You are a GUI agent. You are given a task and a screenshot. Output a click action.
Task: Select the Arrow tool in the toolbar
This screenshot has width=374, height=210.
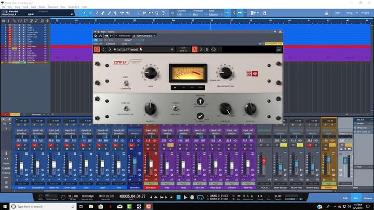coord(84,13)
